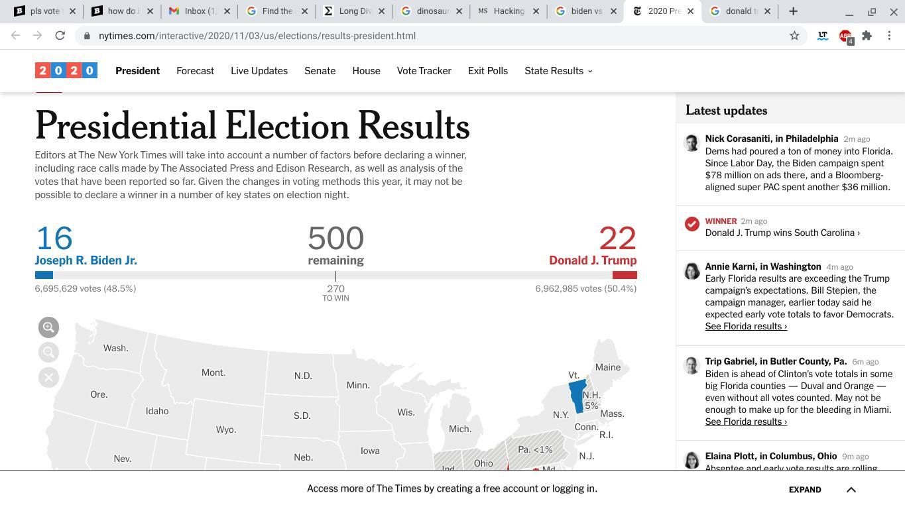This screenshot has width=905, height=509.
Task: Click the 2020 election logo
Action: coord(66,70)
